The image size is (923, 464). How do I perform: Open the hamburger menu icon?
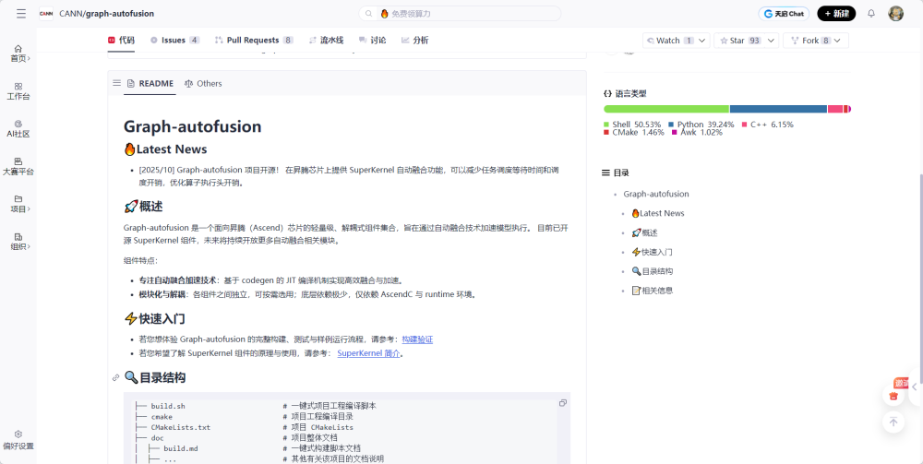tap(21, 14)
